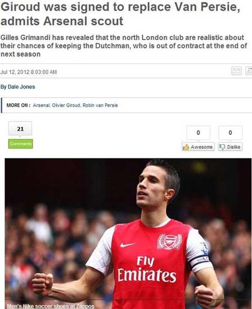Click the Jul 12, 2012 timestamp
This screenshot has height=309, width=252.
click(29, 72)
